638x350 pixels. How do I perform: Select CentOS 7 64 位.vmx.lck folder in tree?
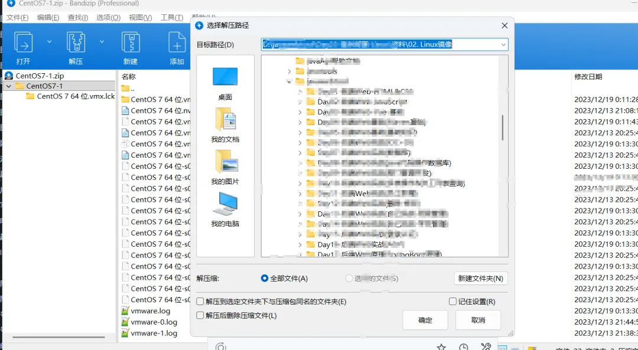76,96
